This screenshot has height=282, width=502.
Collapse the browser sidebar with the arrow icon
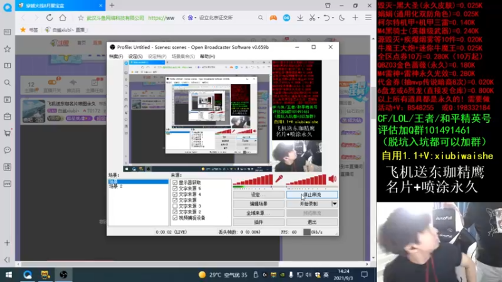coord(7,259)
